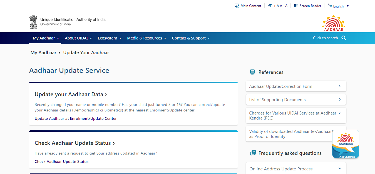375x174 pixels.
Task: Click the search magnifier icon
Action: pos(344,38)
